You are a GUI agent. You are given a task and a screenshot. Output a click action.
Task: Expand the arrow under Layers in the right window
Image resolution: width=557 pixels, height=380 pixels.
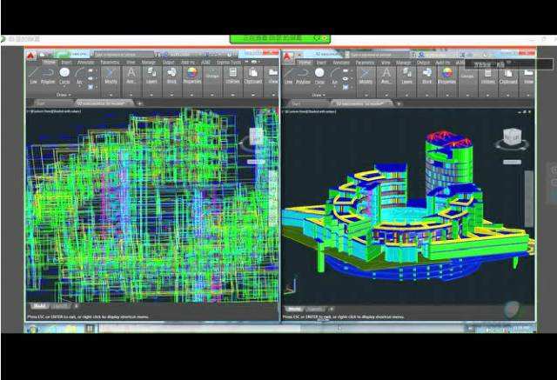pos(406,95)
